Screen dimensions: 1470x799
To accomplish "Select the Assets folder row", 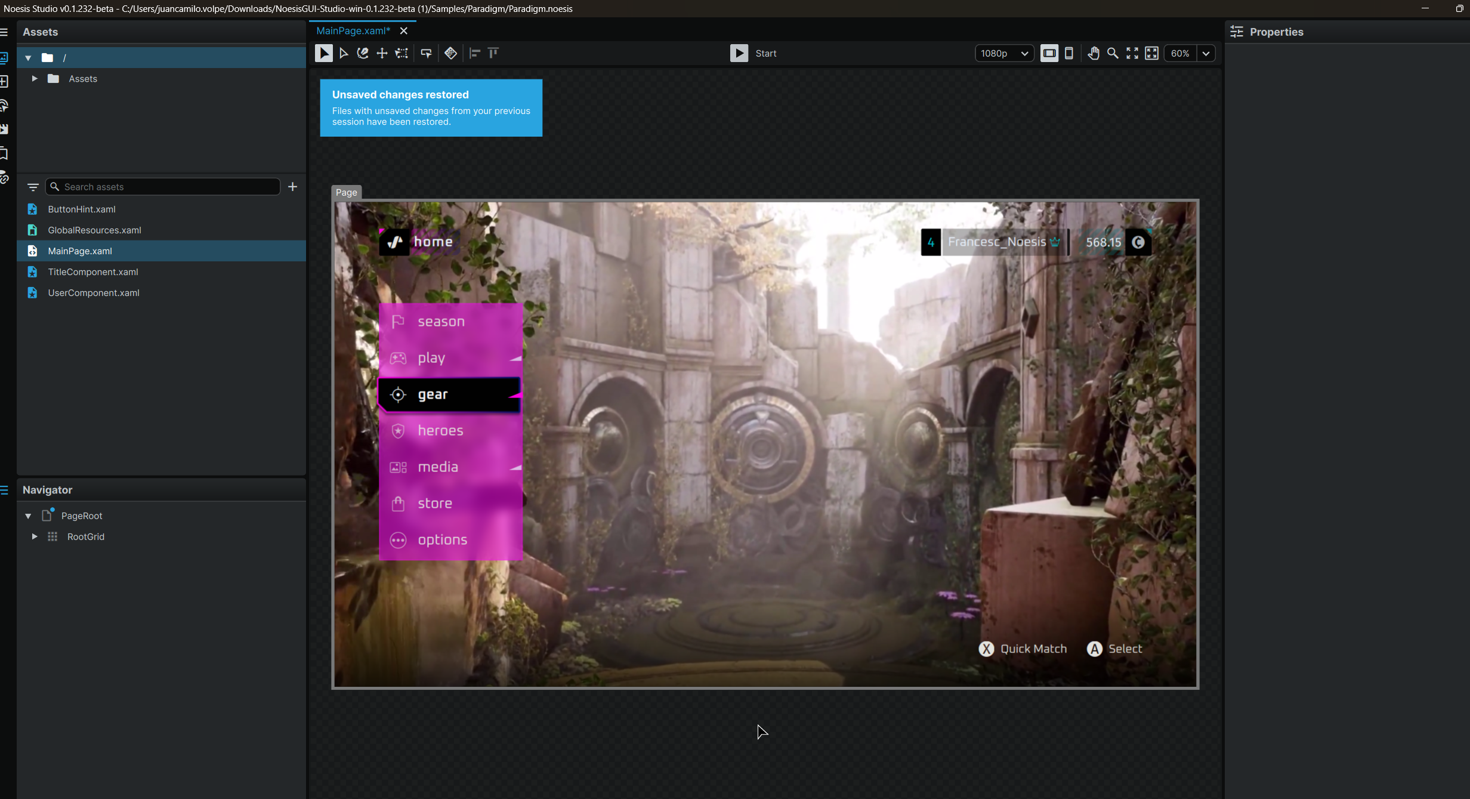I will [161, 79].
